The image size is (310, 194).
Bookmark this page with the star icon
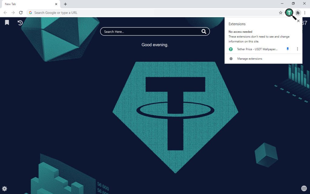coord(281,13)
